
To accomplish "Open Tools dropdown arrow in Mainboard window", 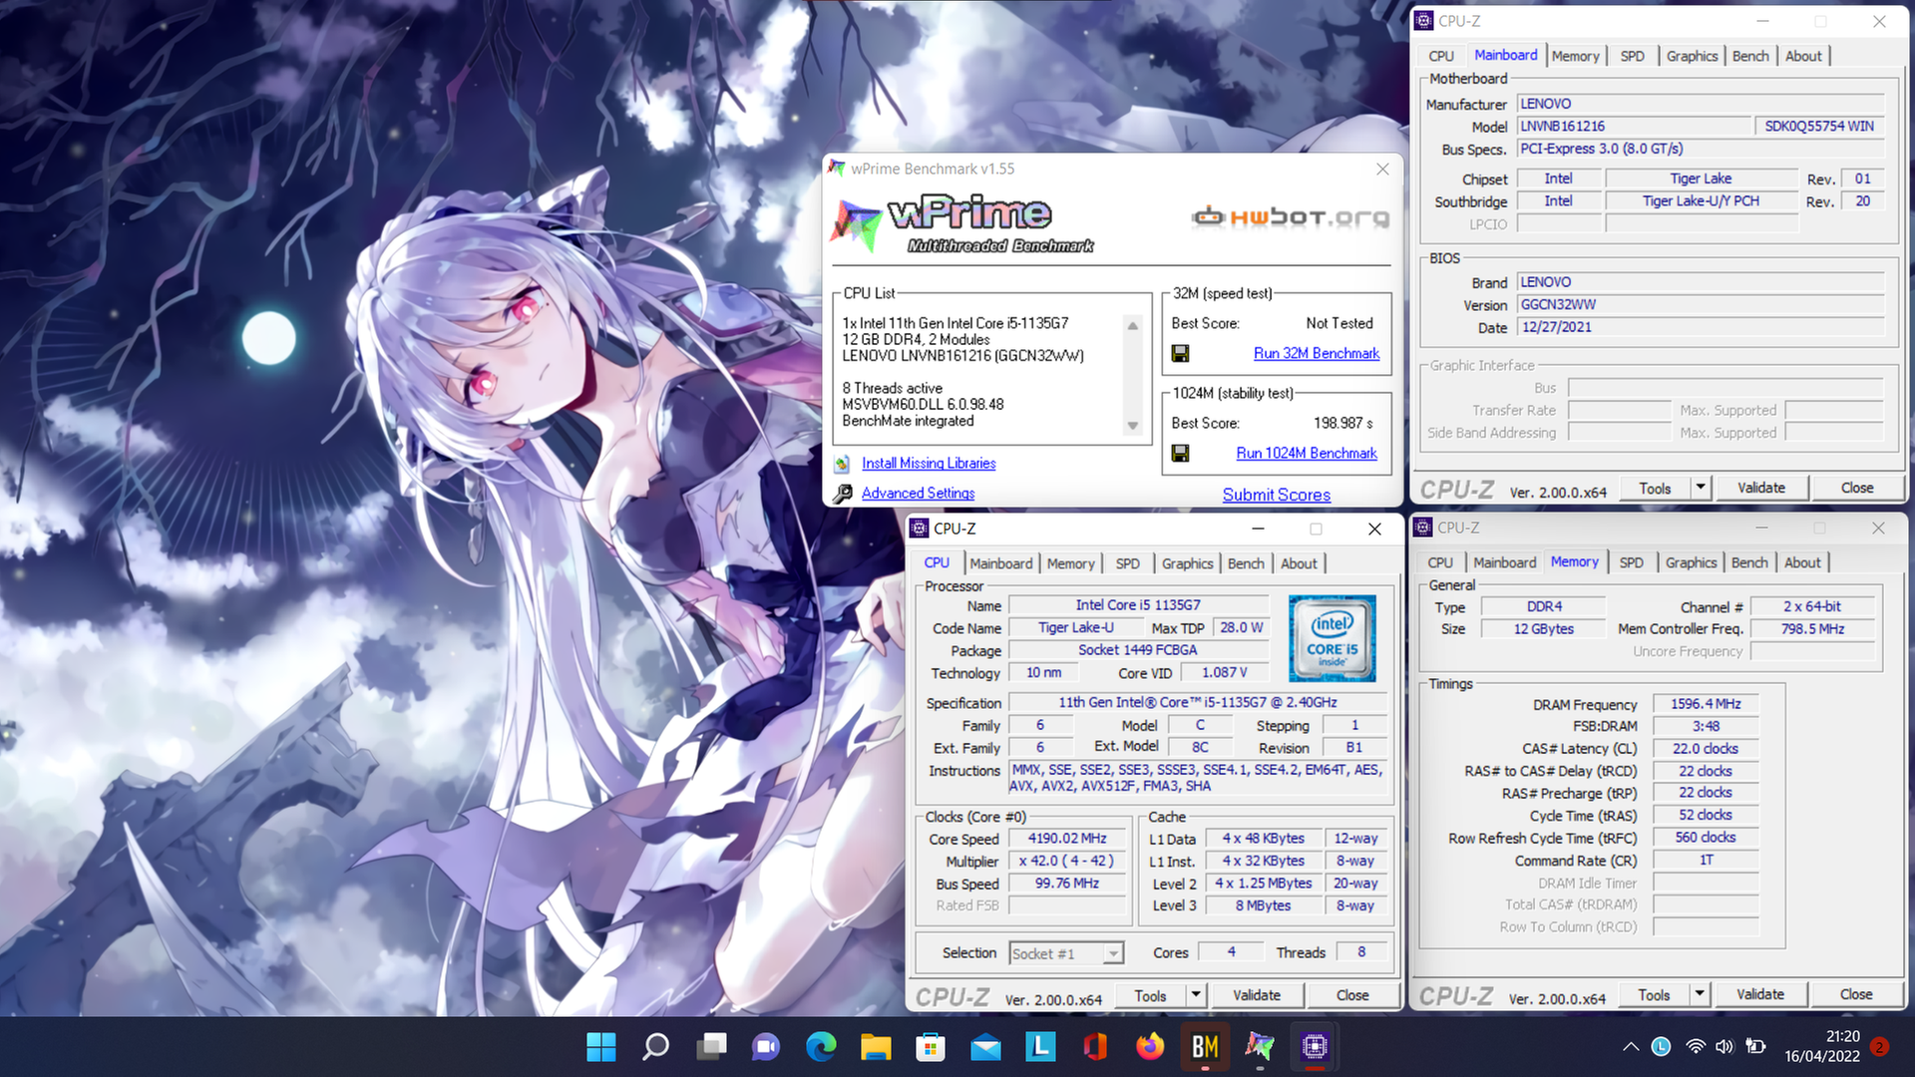I will [1701, 488].
